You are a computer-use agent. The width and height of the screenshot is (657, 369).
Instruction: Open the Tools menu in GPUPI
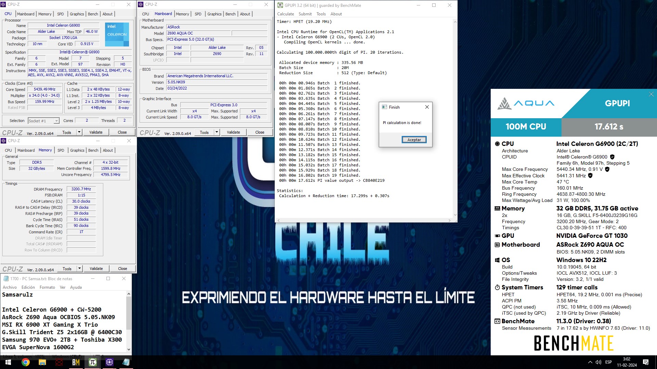pyautogui.click(x=321, y=14)
